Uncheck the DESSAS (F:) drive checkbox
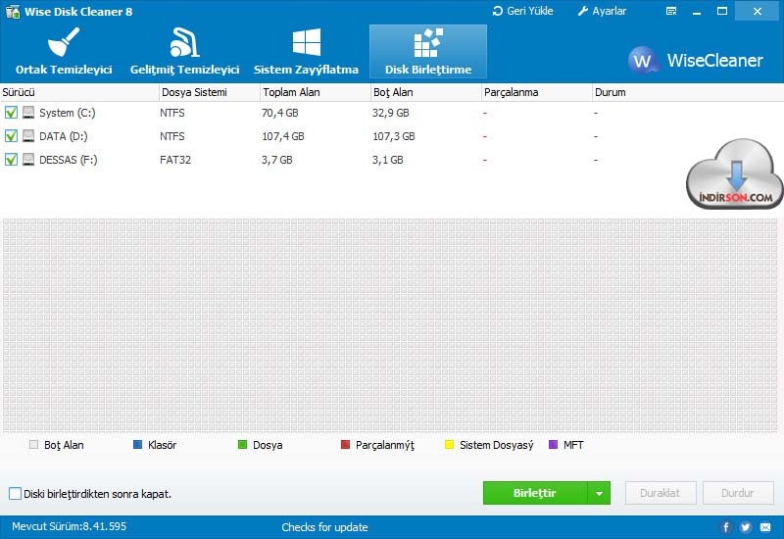Viewport: 784px width, 539px height. click(11, 160)
